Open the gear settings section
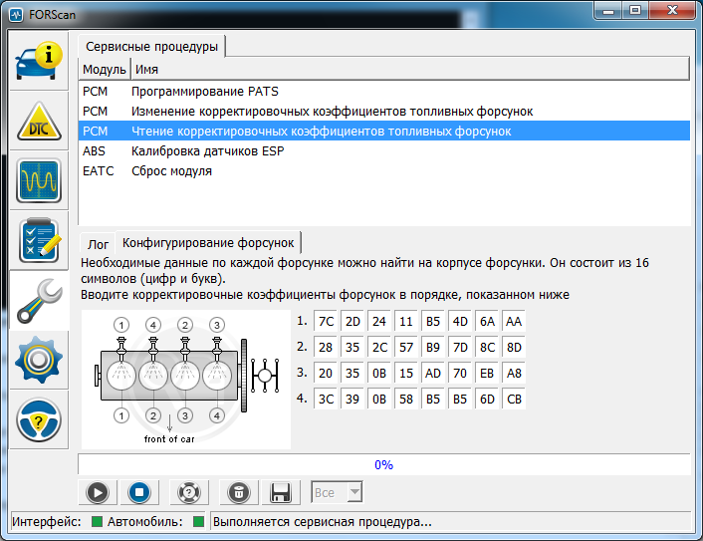 pos(39,361)
